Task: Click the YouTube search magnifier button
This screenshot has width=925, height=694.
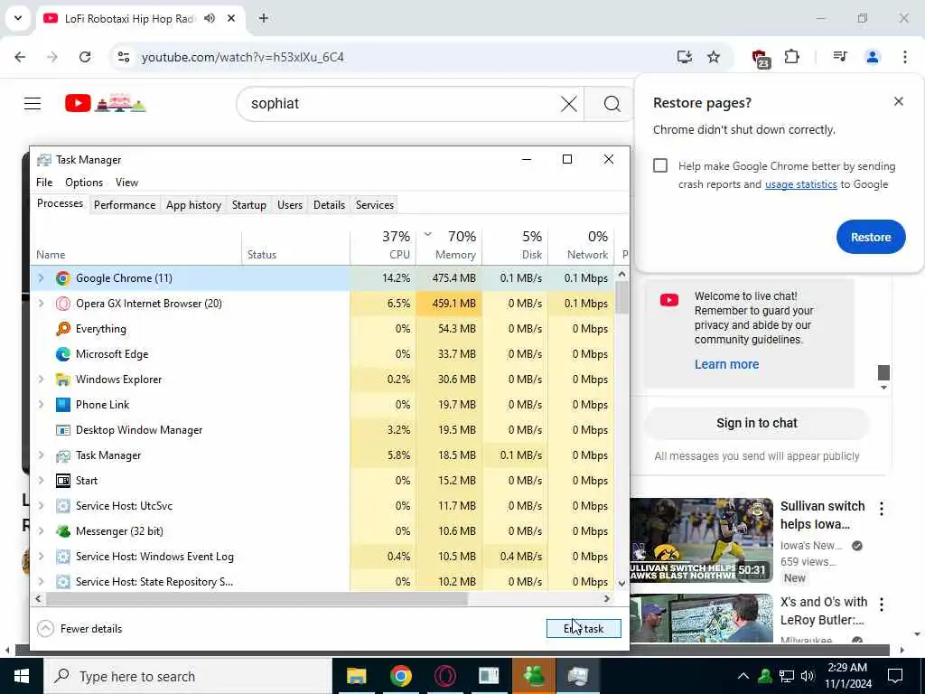Action: click(612, 105)
